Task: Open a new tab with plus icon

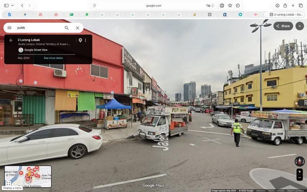Action: 293,5
